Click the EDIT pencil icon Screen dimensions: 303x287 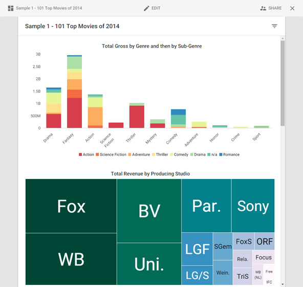146,8
